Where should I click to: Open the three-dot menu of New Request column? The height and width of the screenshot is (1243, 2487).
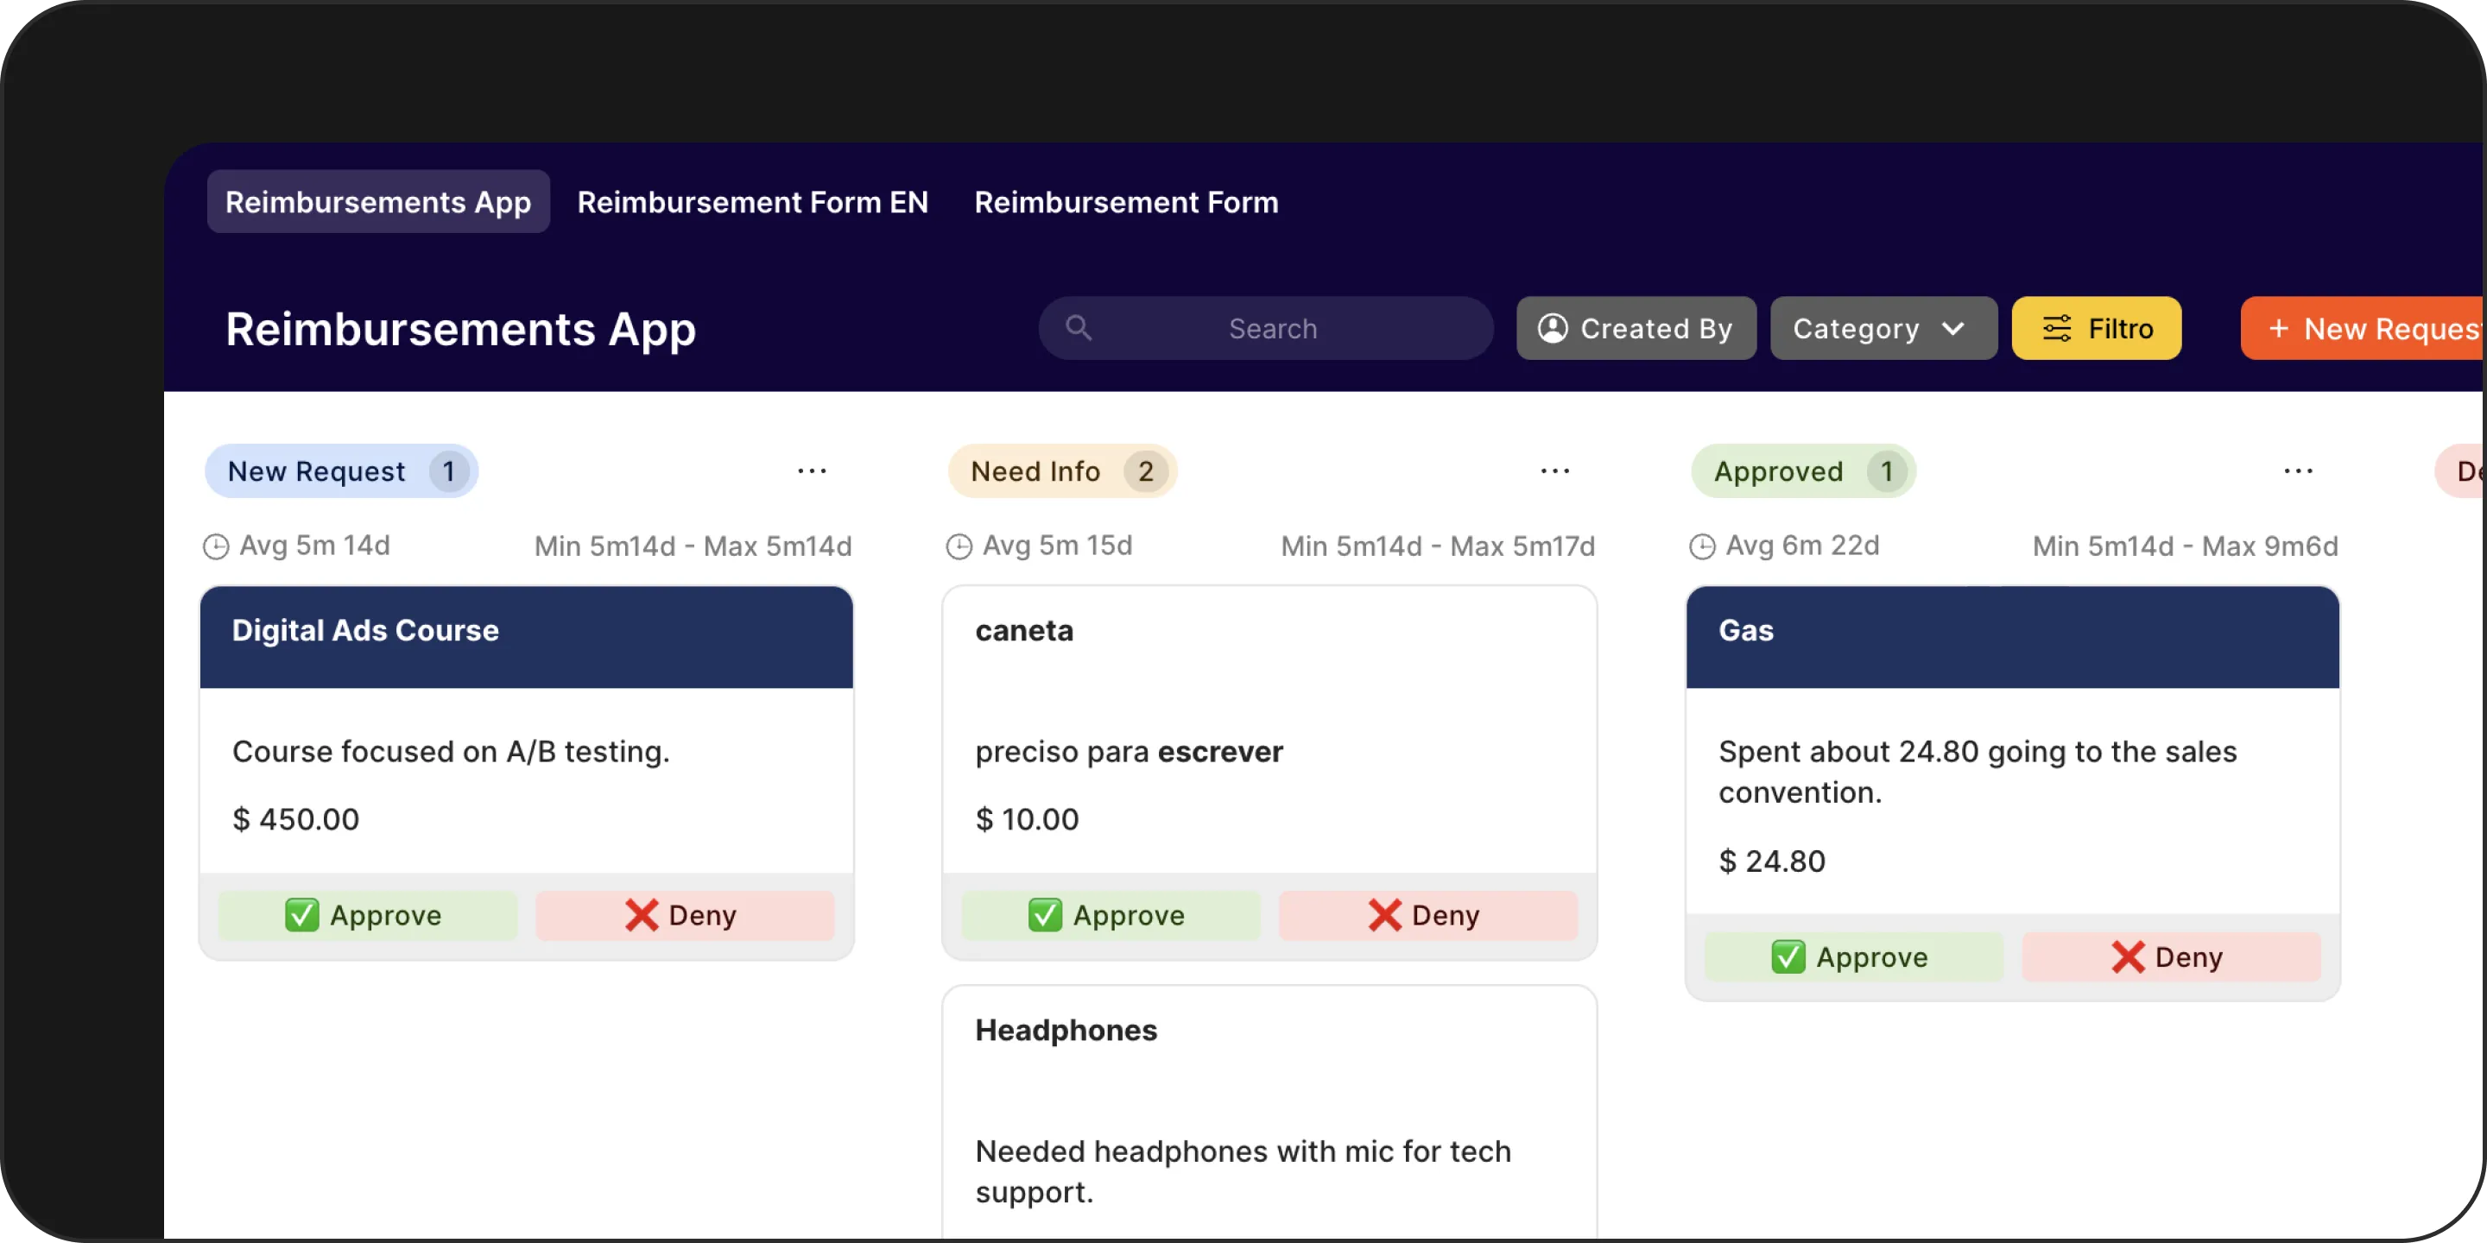812,471
